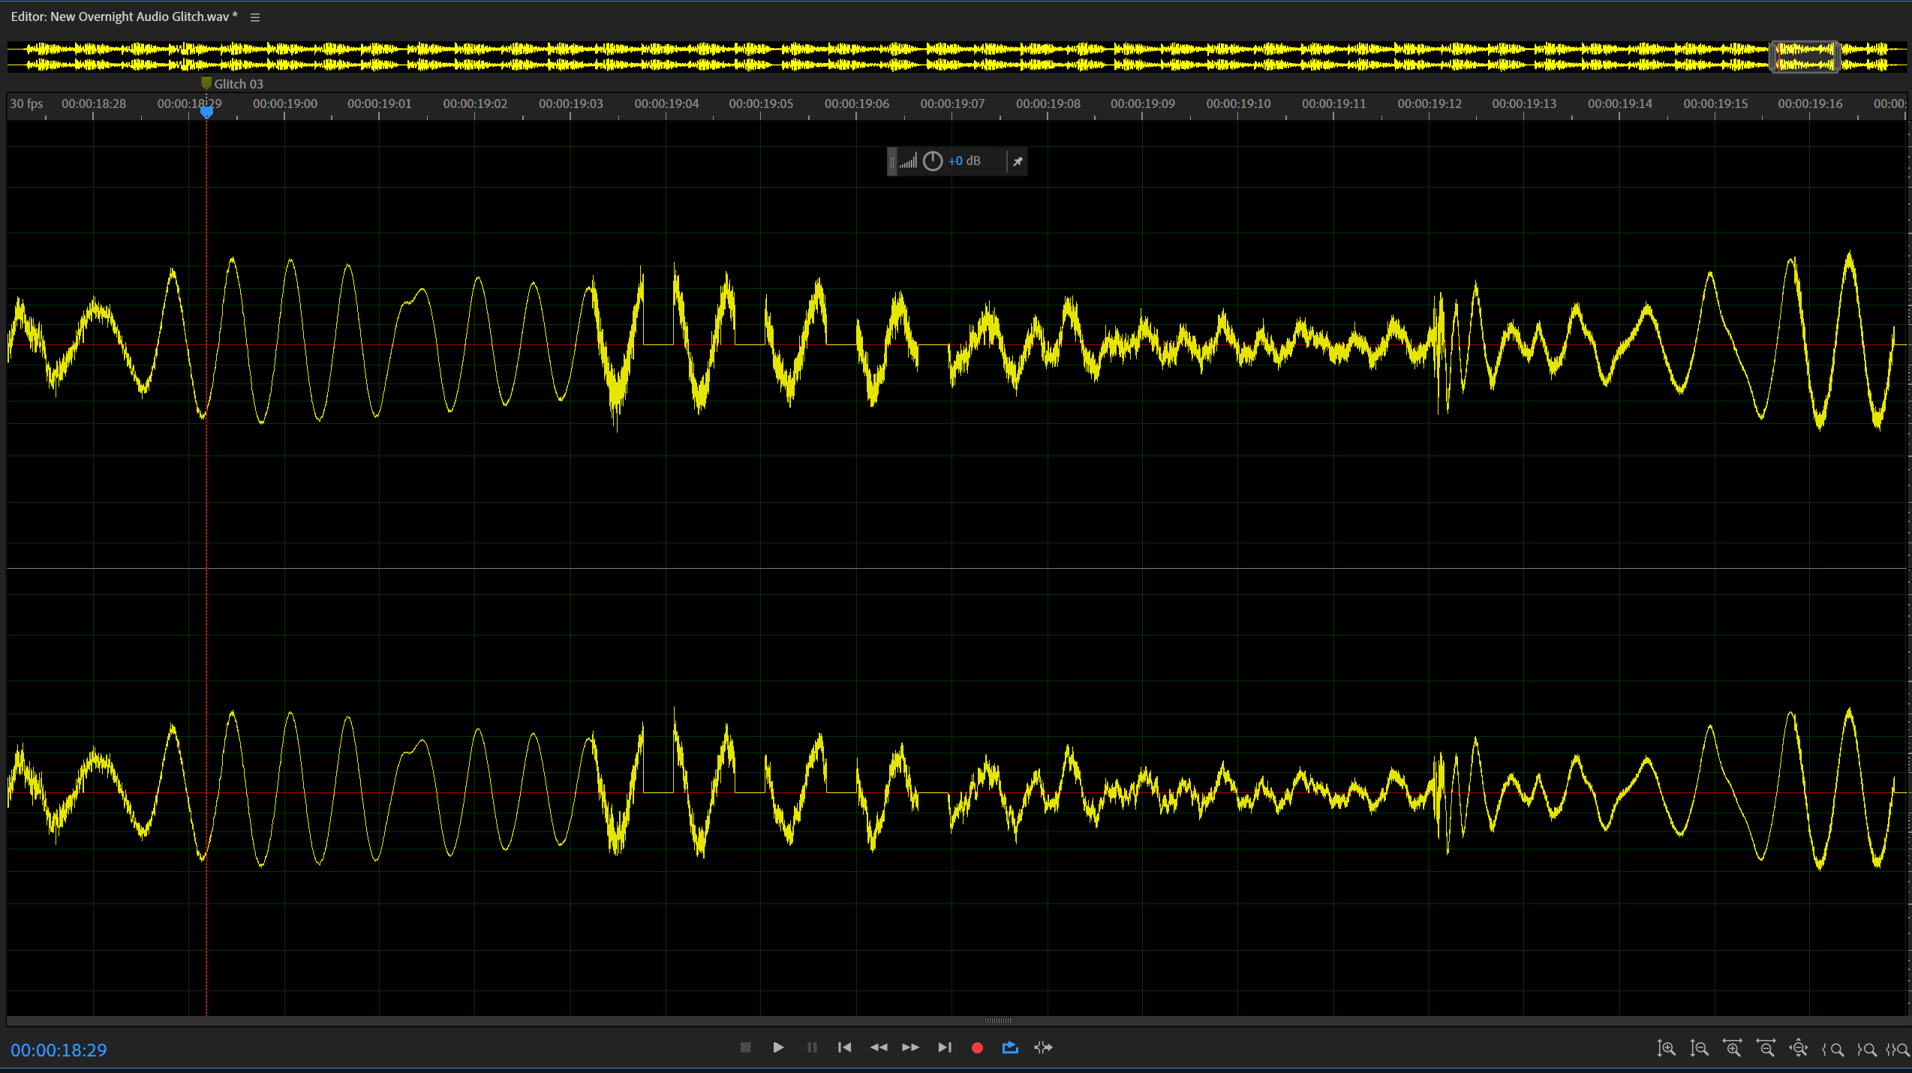The width and height of the screenshot is (1912, 1073).
Task: Zoom out full on all axes
Action: tap(1799, 1048)
